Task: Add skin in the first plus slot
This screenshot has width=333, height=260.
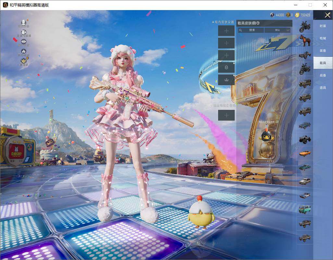Action: [x=226, y=31]
